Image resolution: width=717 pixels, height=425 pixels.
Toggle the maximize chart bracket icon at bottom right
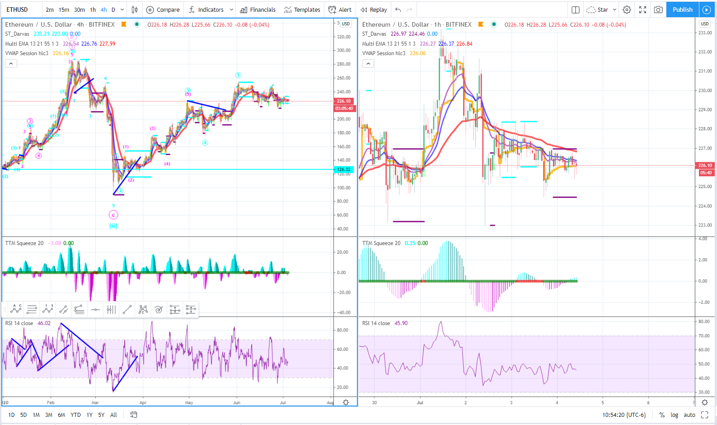tap(704, 415)
